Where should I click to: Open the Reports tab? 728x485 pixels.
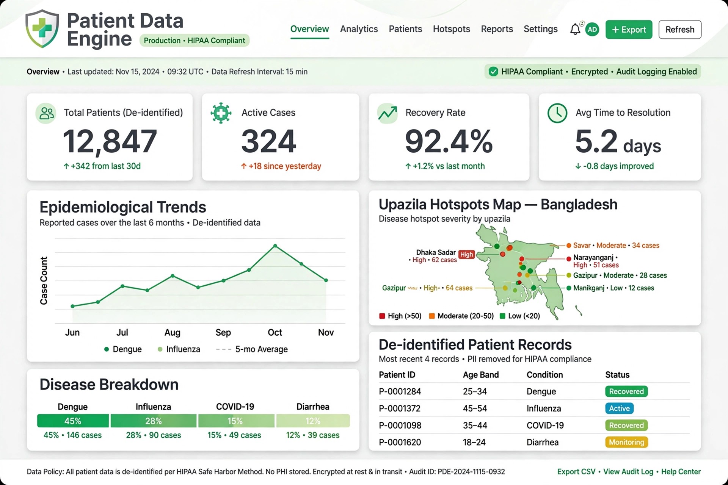[x=497, y=29]
